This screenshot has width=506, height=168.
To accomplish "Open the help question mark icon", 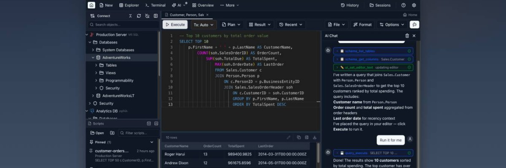I will (404, 5).
